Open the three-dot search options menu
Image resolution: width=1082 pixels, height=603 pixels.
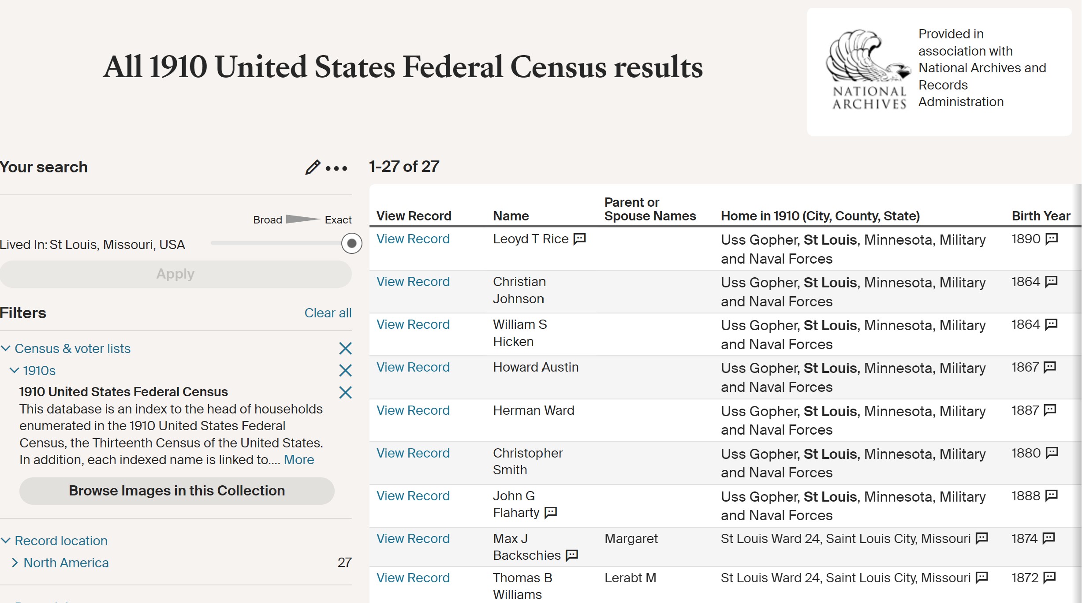[336, 168]
